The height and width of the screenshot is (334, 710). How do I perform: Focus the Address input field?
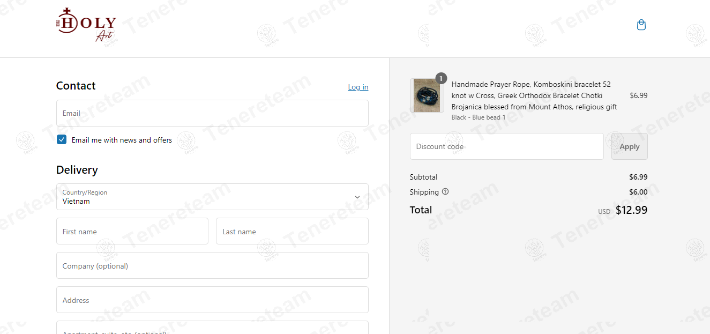point(212,300)
